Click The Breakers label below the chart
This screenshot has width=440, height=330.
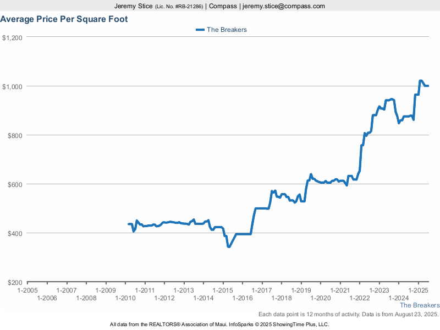point(419,305)
